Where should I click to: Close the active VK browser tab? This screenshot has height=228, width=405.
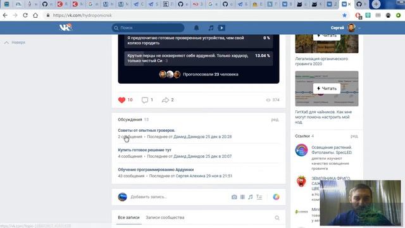pos(349,4)
